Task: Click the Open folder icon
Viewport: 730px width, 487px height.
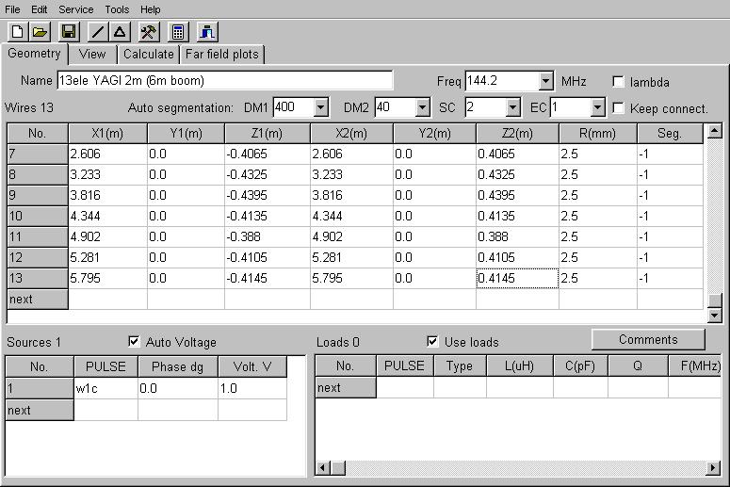Action: (40, 32)
